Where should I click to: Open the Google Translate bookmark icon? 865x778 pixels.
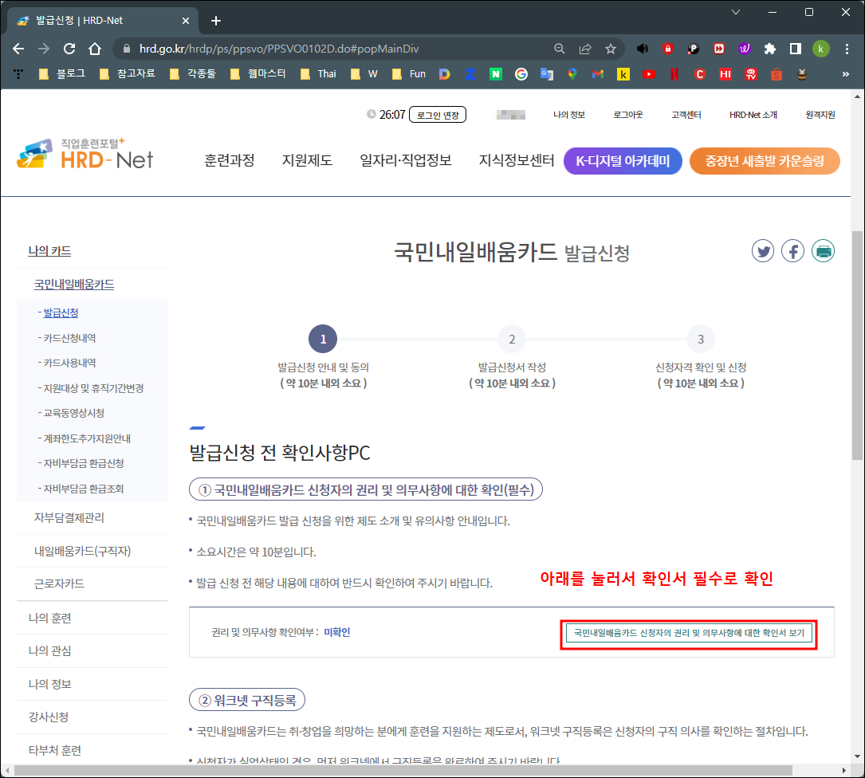pos(545,73)
